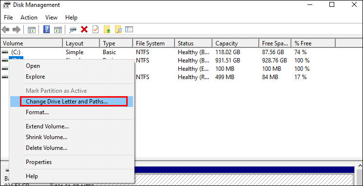The height and width of the screenshot is (186, 363).
Task: Click the checklist settings toolbar icon
Action: [129, 29]
